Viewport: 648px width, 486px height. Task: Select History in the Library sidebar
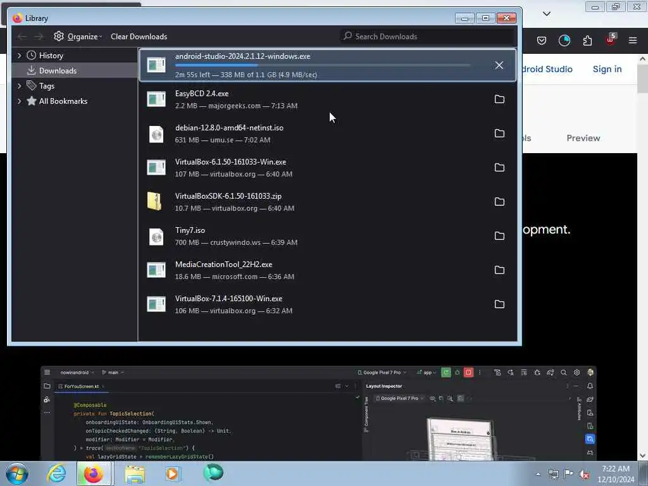pos(51,56)
